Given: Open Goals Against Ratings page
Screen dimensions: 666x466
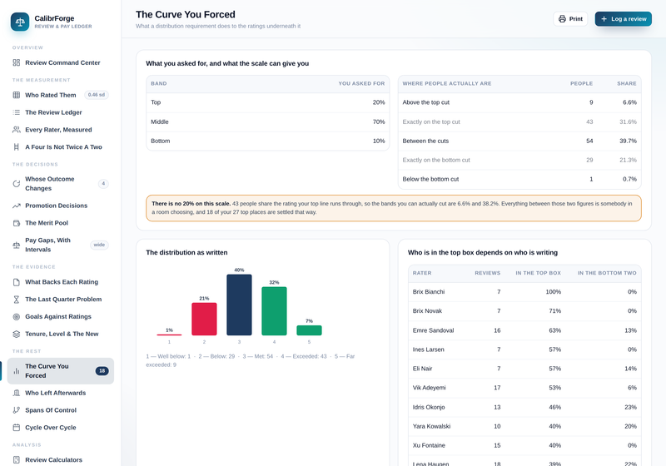Looking at the screenshot, I should [x=60, y=316].
